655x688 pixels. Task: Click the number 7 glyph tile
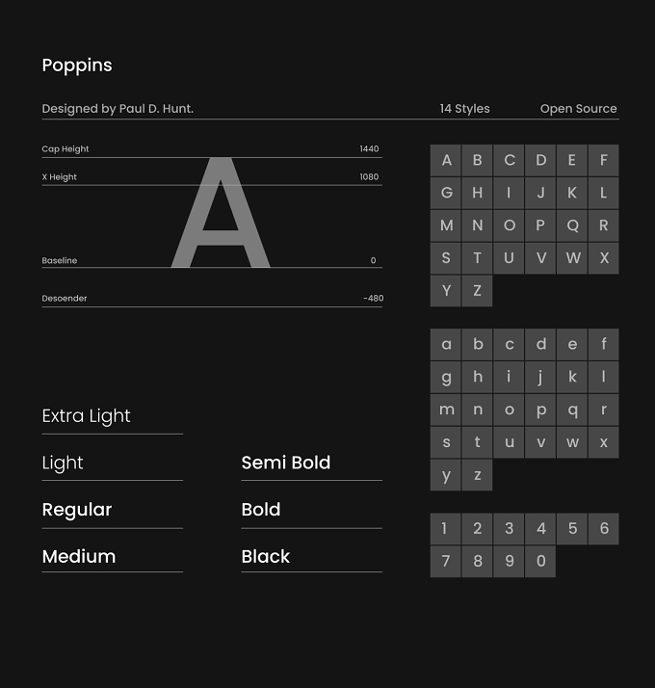446,561
